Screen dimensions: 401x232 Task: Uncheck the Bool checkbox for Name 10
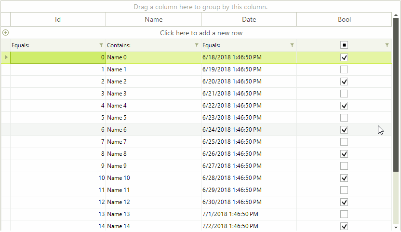344,178
